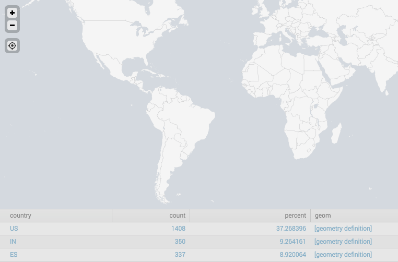Zoom in on the map
The height and width of the screenshot is (262, 398).
[13, 13]
